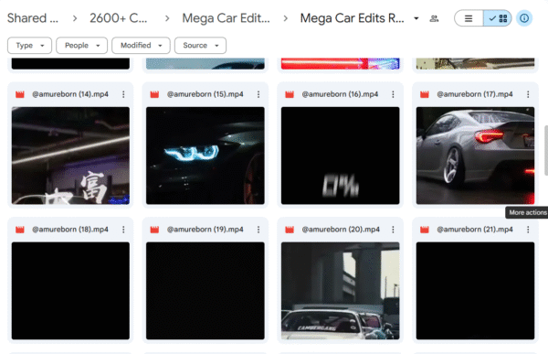The image size is (548, 354).
Task: Open more actions for @amureborn (17).mp4
Action: coord(528,94)
